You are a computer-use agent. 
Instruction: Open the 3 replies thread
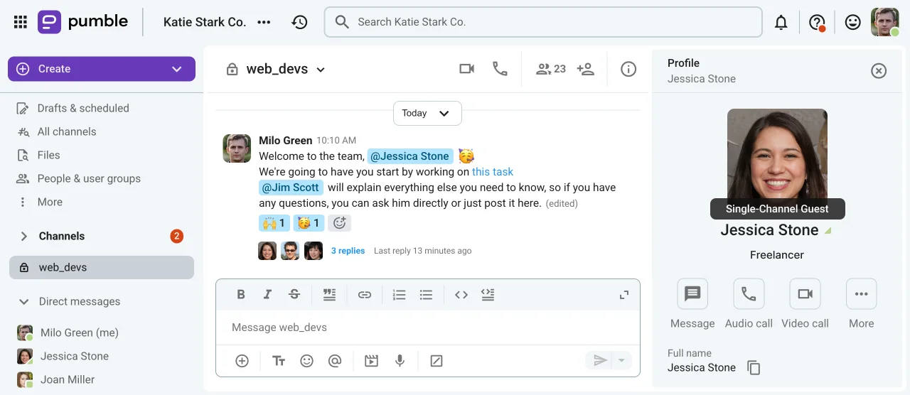348,251
